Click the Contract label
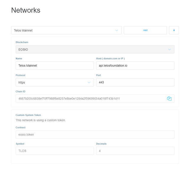The height and width of the screenshot is (169, 189). click(20, 127)
